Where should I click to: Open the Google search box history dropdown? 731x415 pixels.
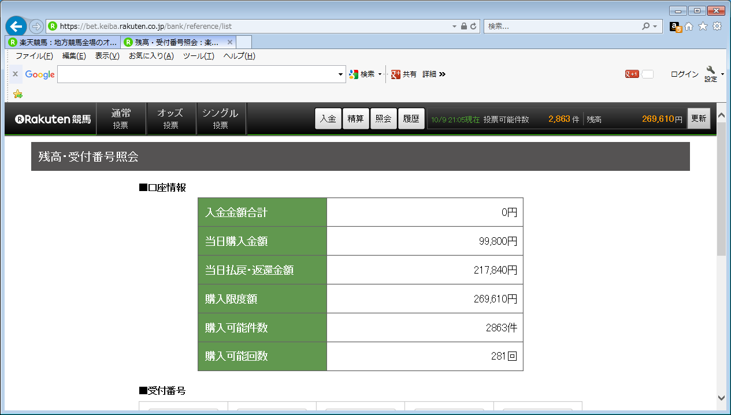coord(341,74)
